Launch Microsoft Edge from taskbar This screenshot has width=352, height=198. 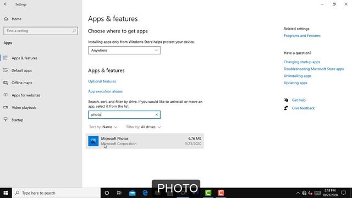pyautogui.click(x=145, y=193)
